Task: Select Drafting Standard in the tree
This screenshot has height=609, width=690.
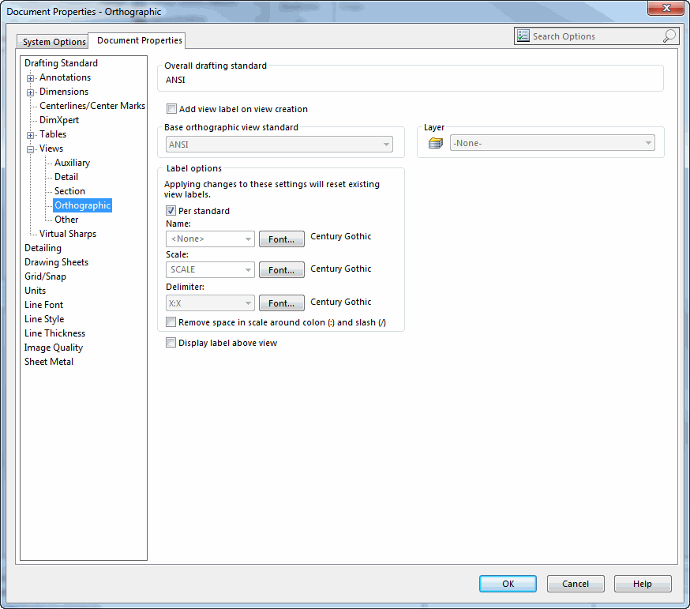Action: 61,63
